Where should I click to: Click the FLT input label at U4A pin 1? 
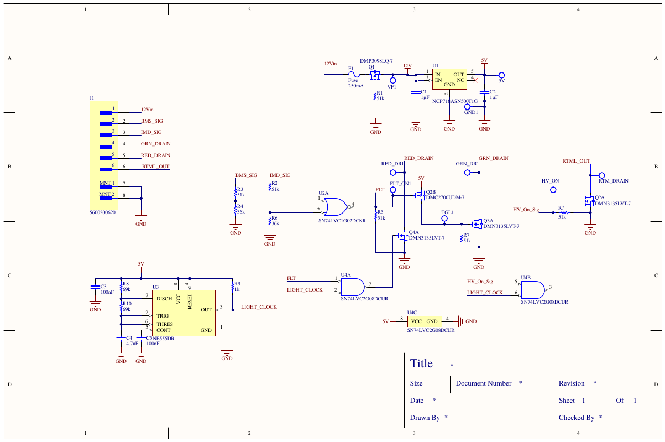(x=291, y=278)
